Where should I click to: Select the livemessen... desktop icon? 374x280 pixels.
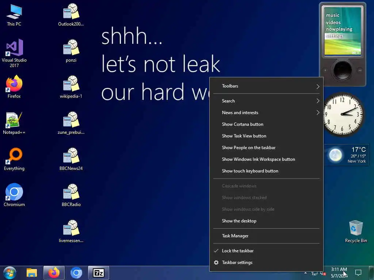[71, 231]
